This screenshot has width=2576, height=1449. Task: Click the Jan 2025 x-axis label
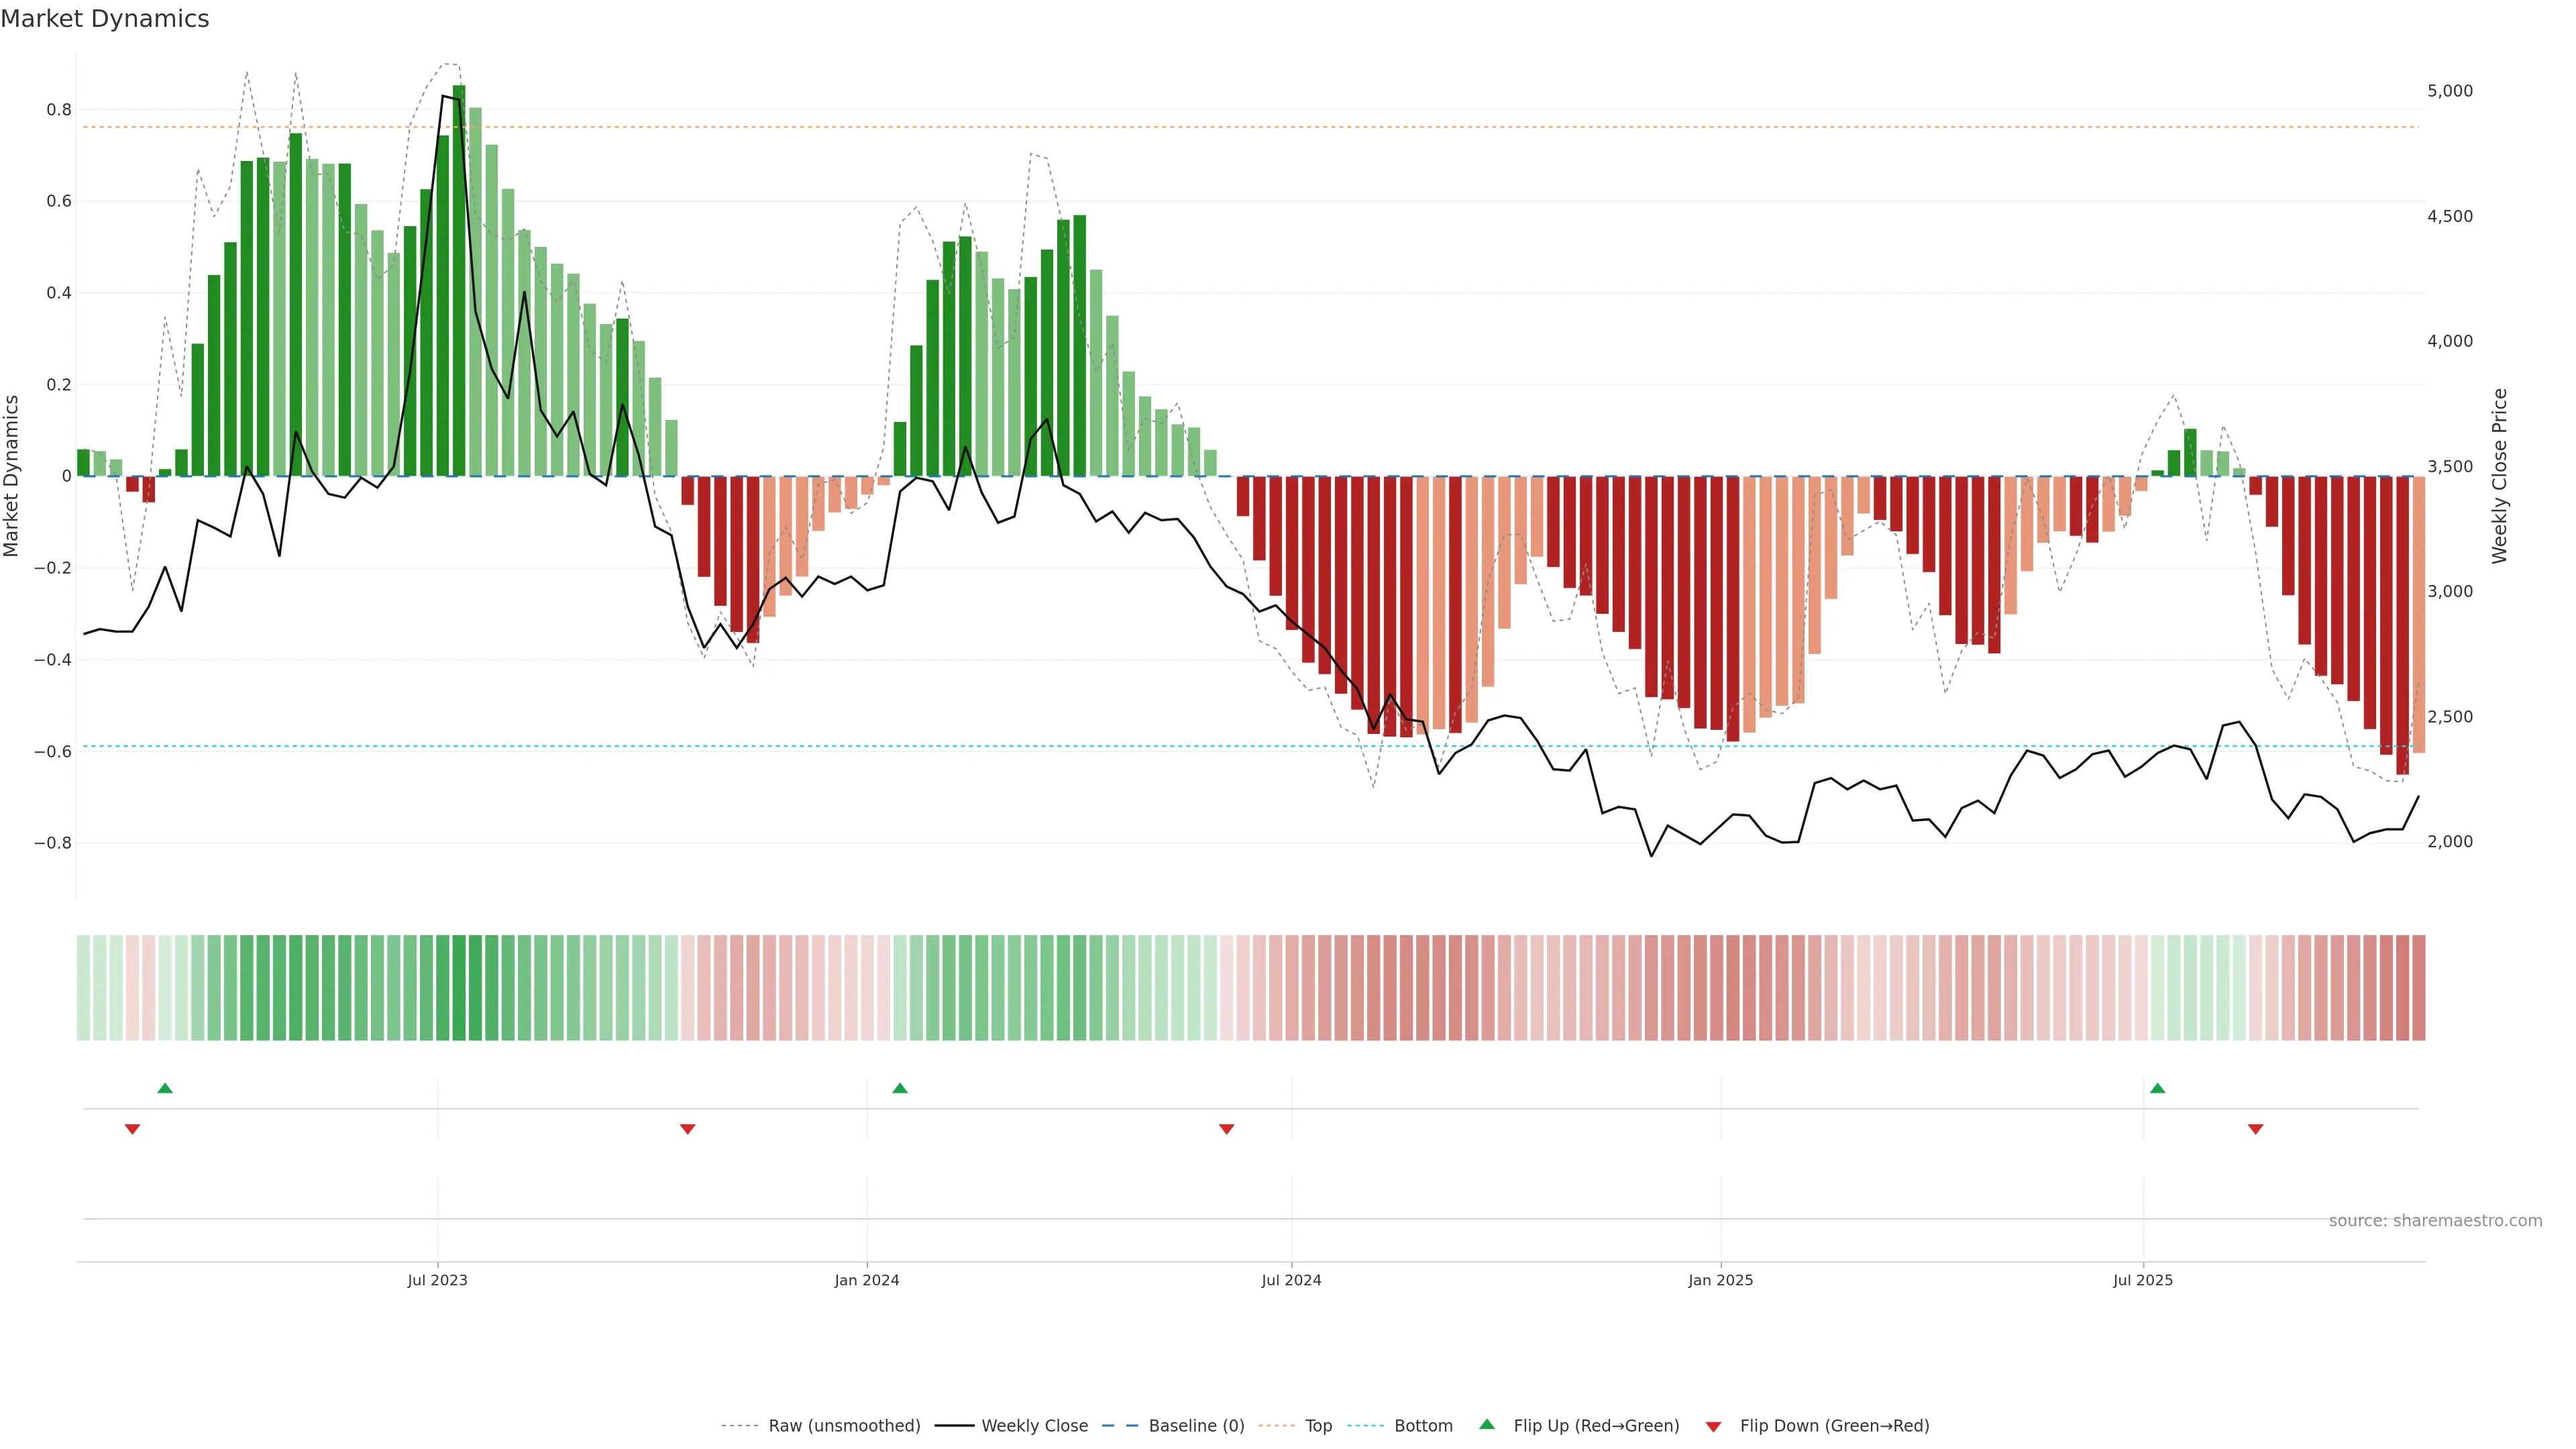(1720, 1280)
